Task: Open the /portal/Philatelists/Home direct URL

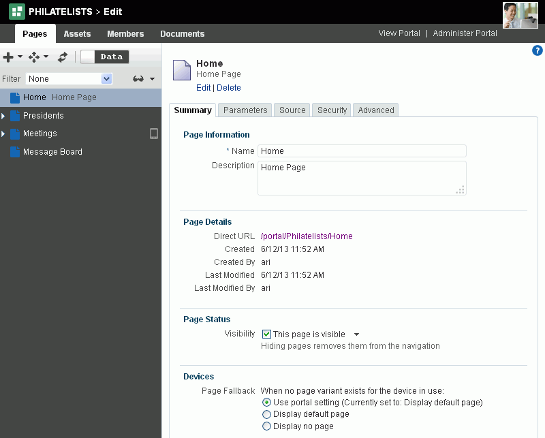Action: 307,236
